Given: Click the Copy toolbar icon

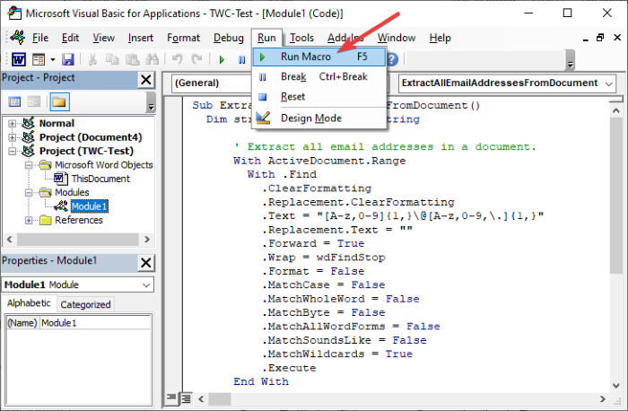Looking at the screenshot, I should click(112, 60).
